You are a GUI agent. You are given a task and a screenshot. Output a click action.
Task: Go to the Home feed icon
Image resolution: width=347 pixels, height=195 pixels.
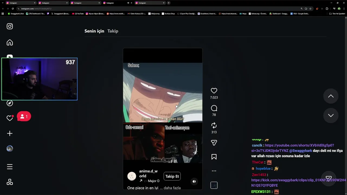(10, 43)
